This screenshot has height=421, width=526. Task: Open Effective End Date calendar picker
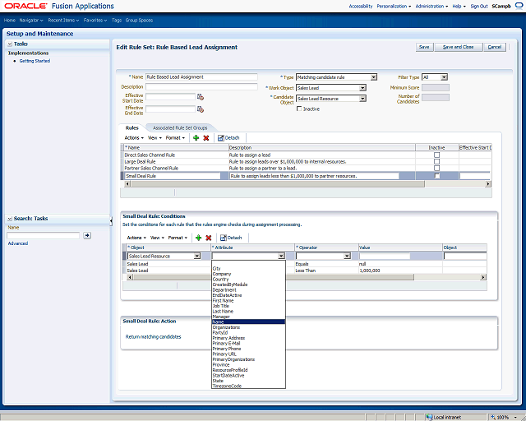(x=201, y=109)
